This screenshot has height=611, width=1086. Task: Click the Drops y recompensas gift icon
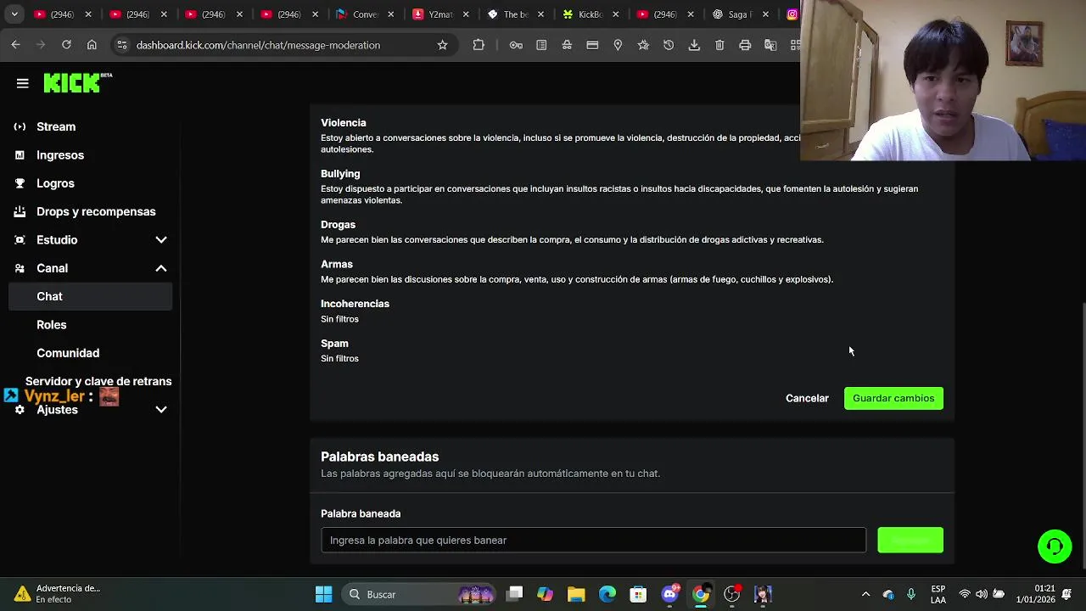[20, 211]
